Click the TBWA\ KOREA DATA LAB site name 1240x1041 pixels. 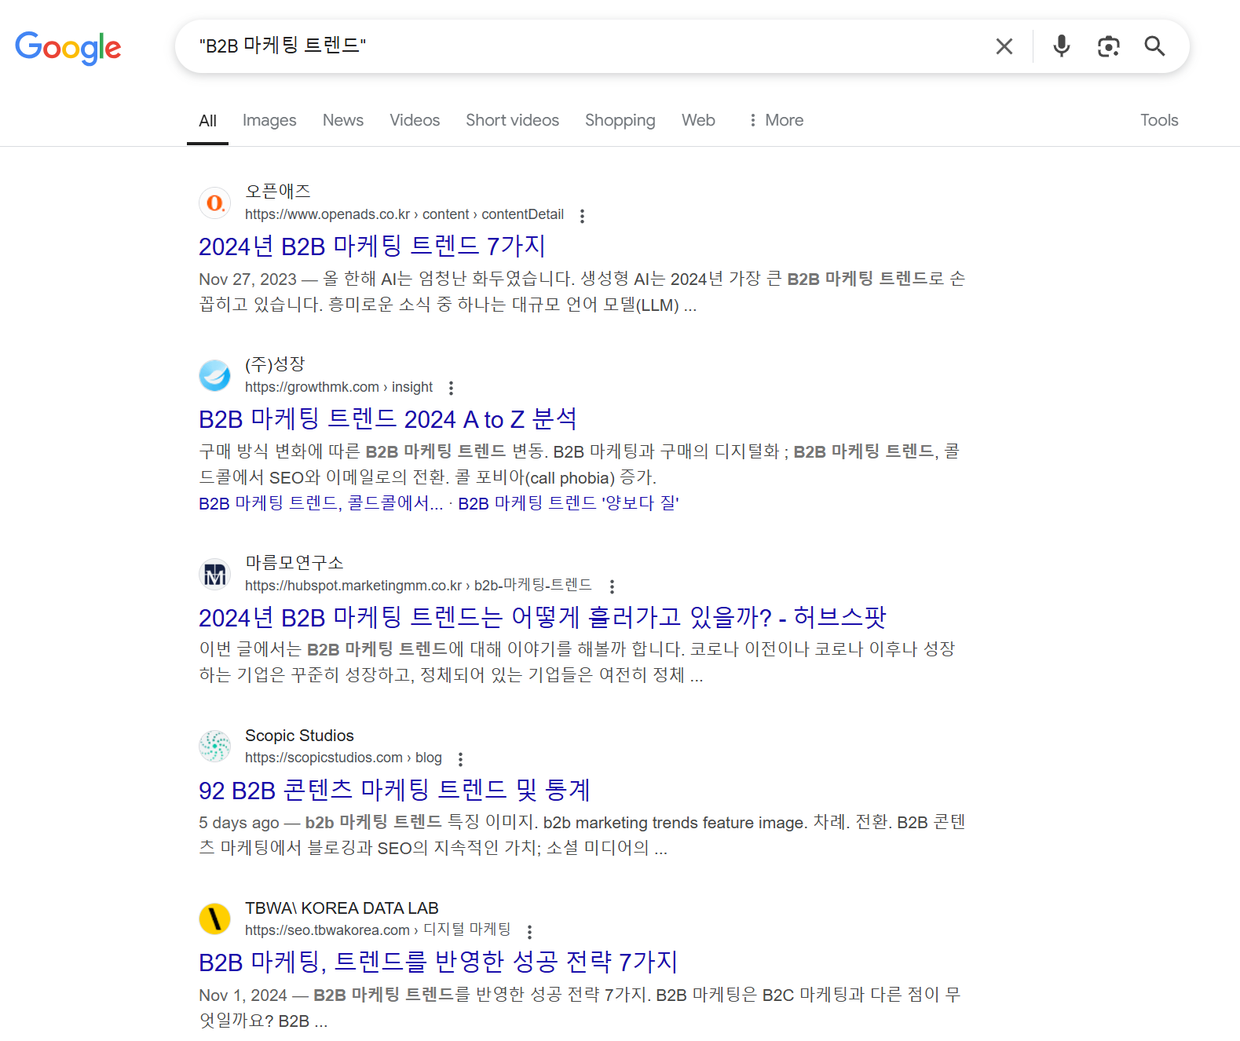tap(342, 908)
